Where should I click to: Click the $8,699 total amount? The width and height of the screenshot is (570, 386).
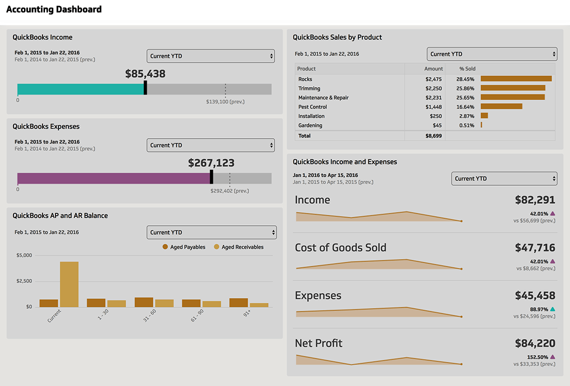[433, 136]
